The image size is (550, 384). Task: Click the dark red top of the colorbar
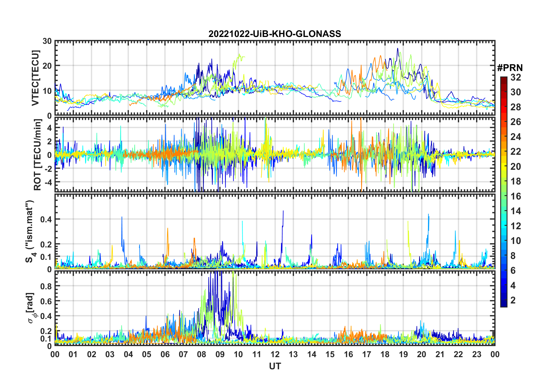[503, 79]
